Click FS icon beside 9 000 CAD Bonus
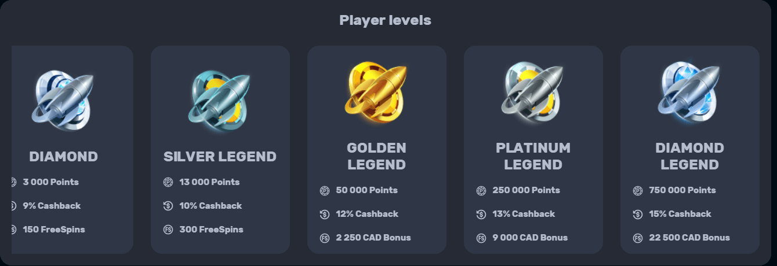The width and height of the screenshot is (777, 266). (481, 238)
